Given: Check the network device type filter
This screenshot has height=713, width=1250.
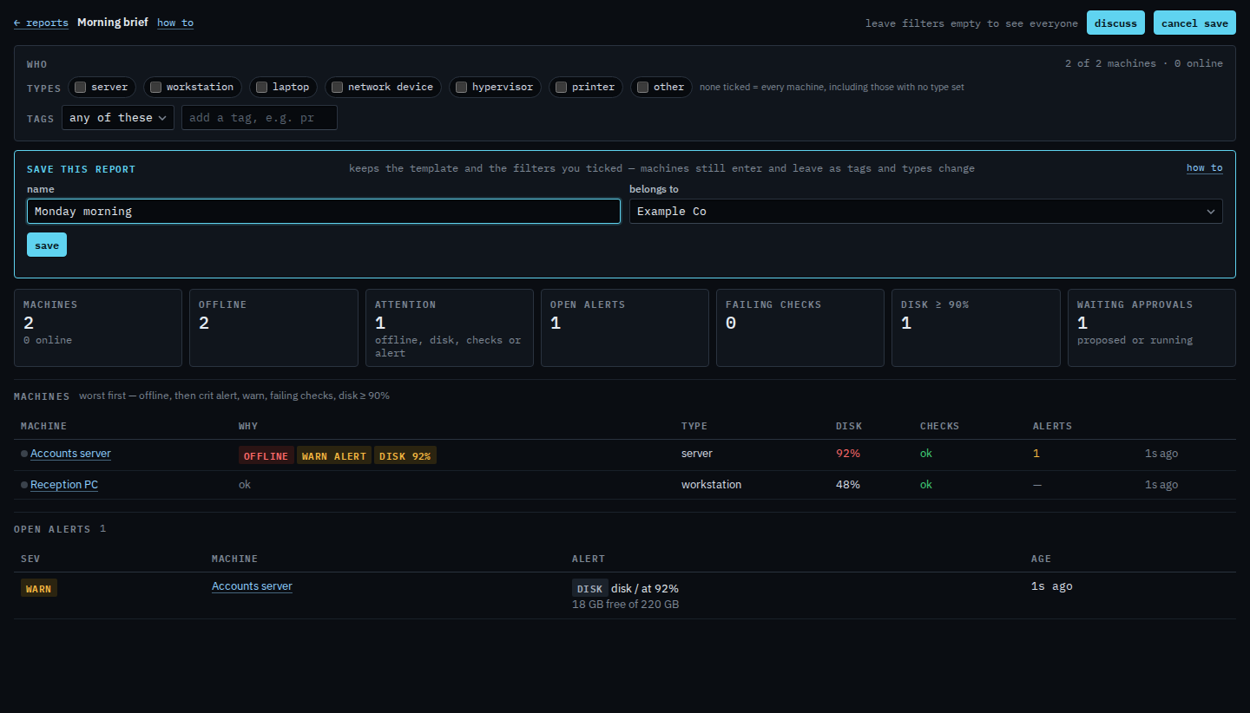Looking at the screenshot, I should pyautogui.click(x=337, y=87).
